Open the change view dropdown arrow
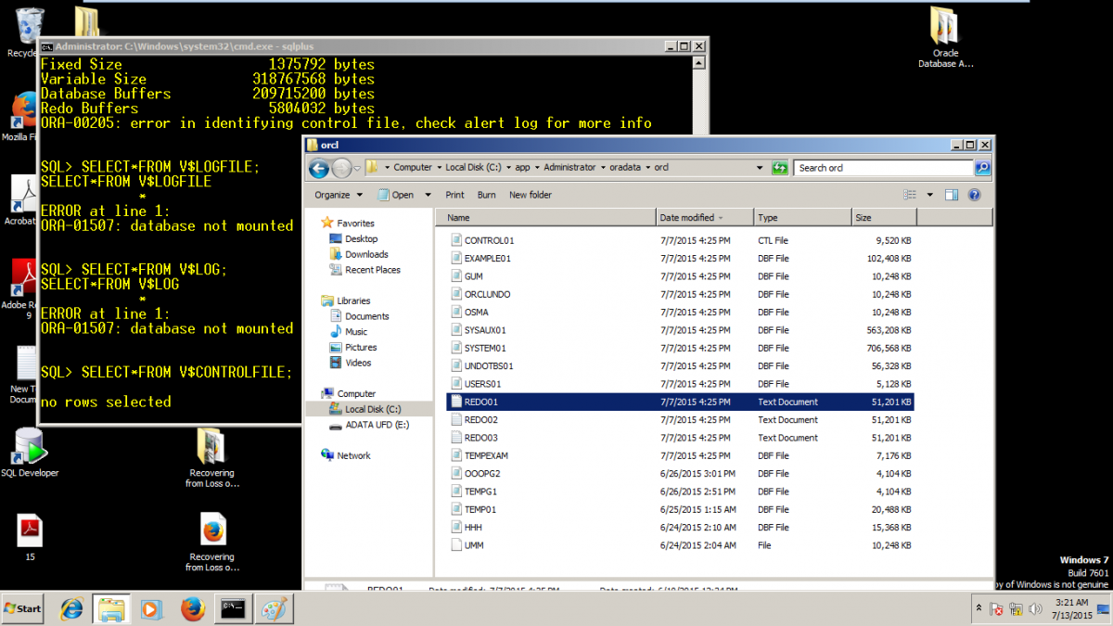1113x626 pixels. click(930, 195)
